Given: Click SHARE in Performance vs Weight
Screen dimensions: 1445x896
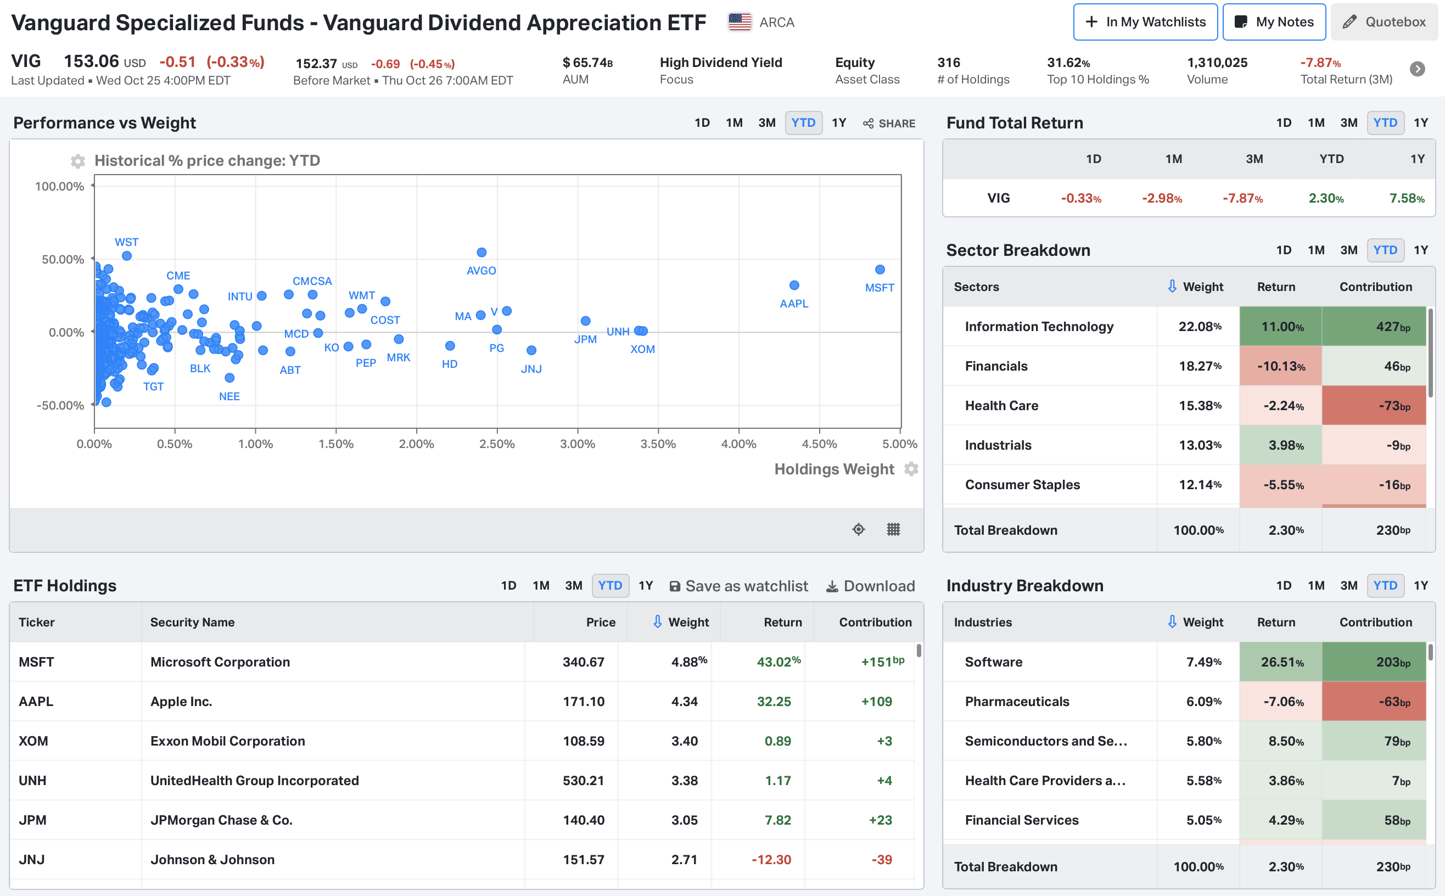Looking at the screenshot, I should coord(889,124).
